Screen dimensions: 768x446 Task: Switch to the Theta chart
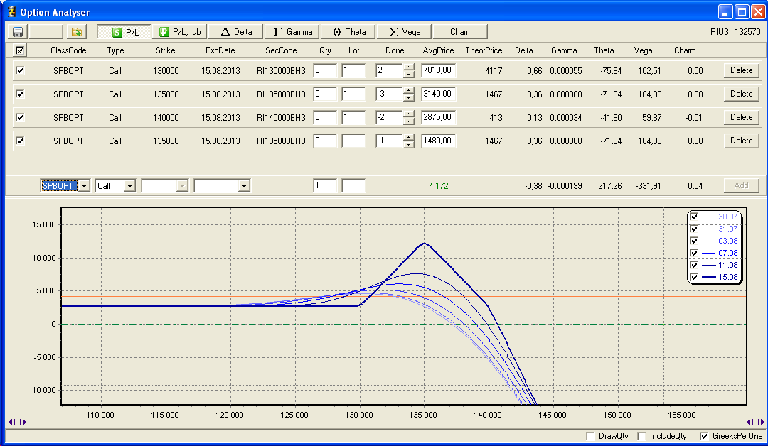tap(349, 32)
